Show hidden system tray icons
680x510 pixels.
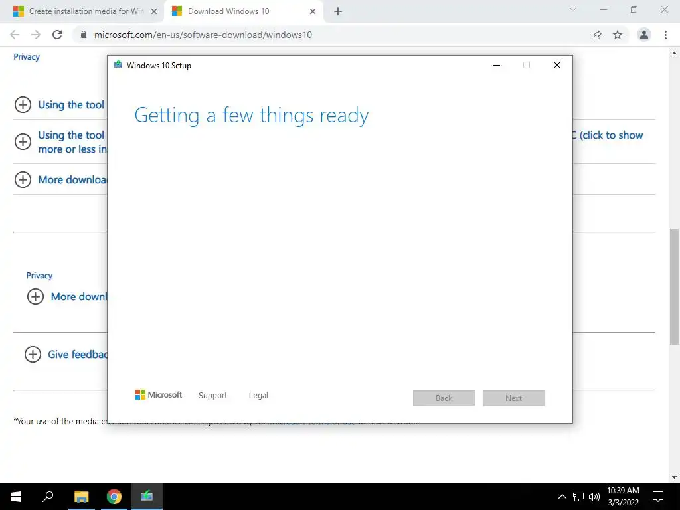(562, 497)
